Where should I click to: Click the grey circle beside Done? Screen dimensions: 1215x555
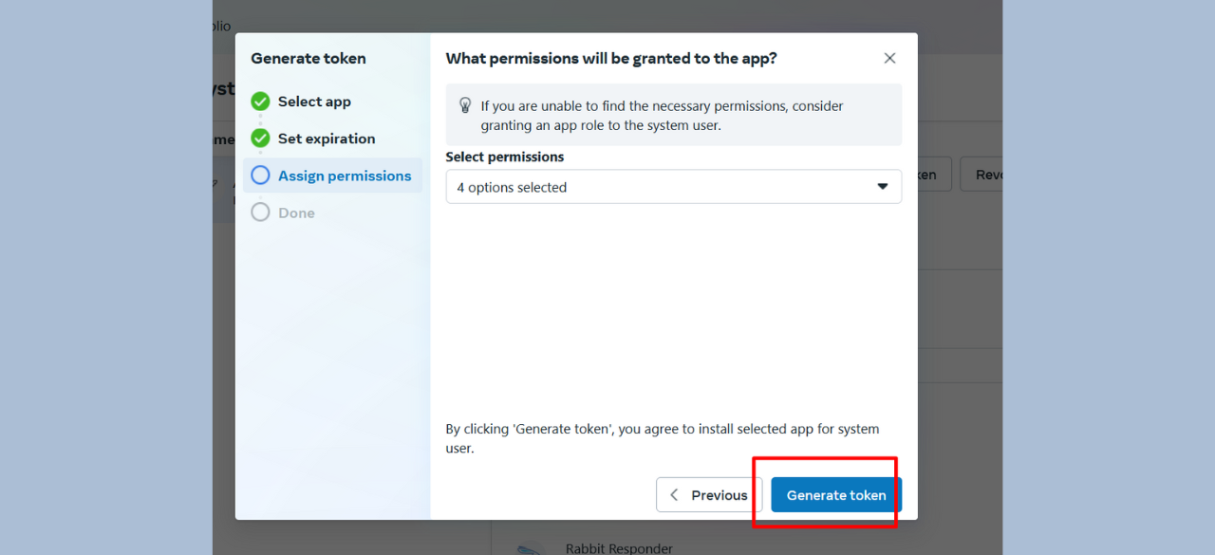click(260, 213)
